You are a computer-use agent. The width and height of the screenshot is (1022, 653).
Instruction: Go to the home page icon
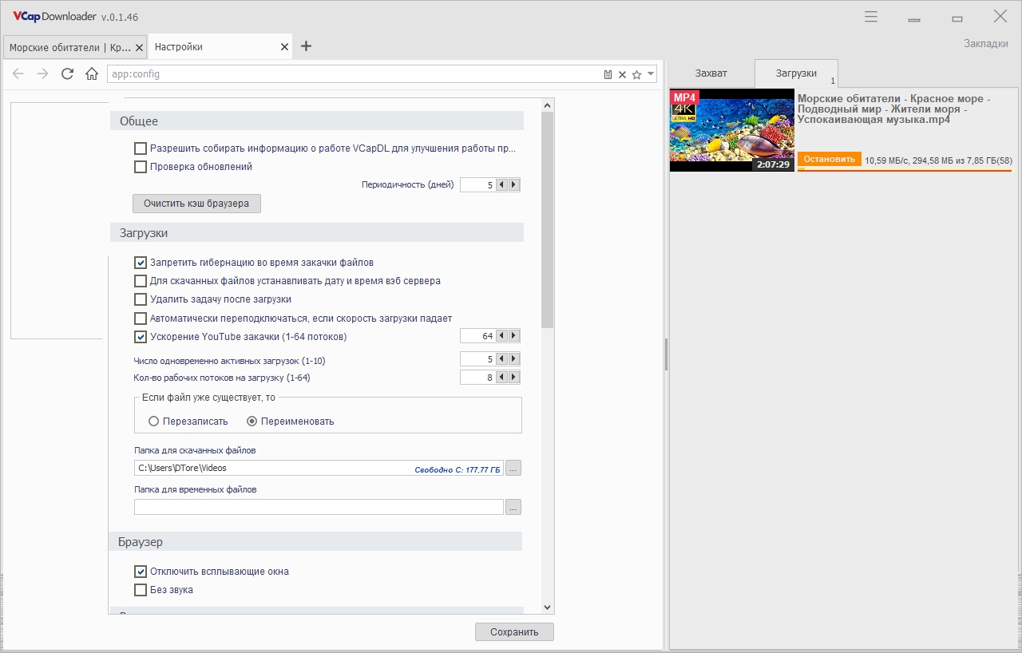click(x=92, y=74)
